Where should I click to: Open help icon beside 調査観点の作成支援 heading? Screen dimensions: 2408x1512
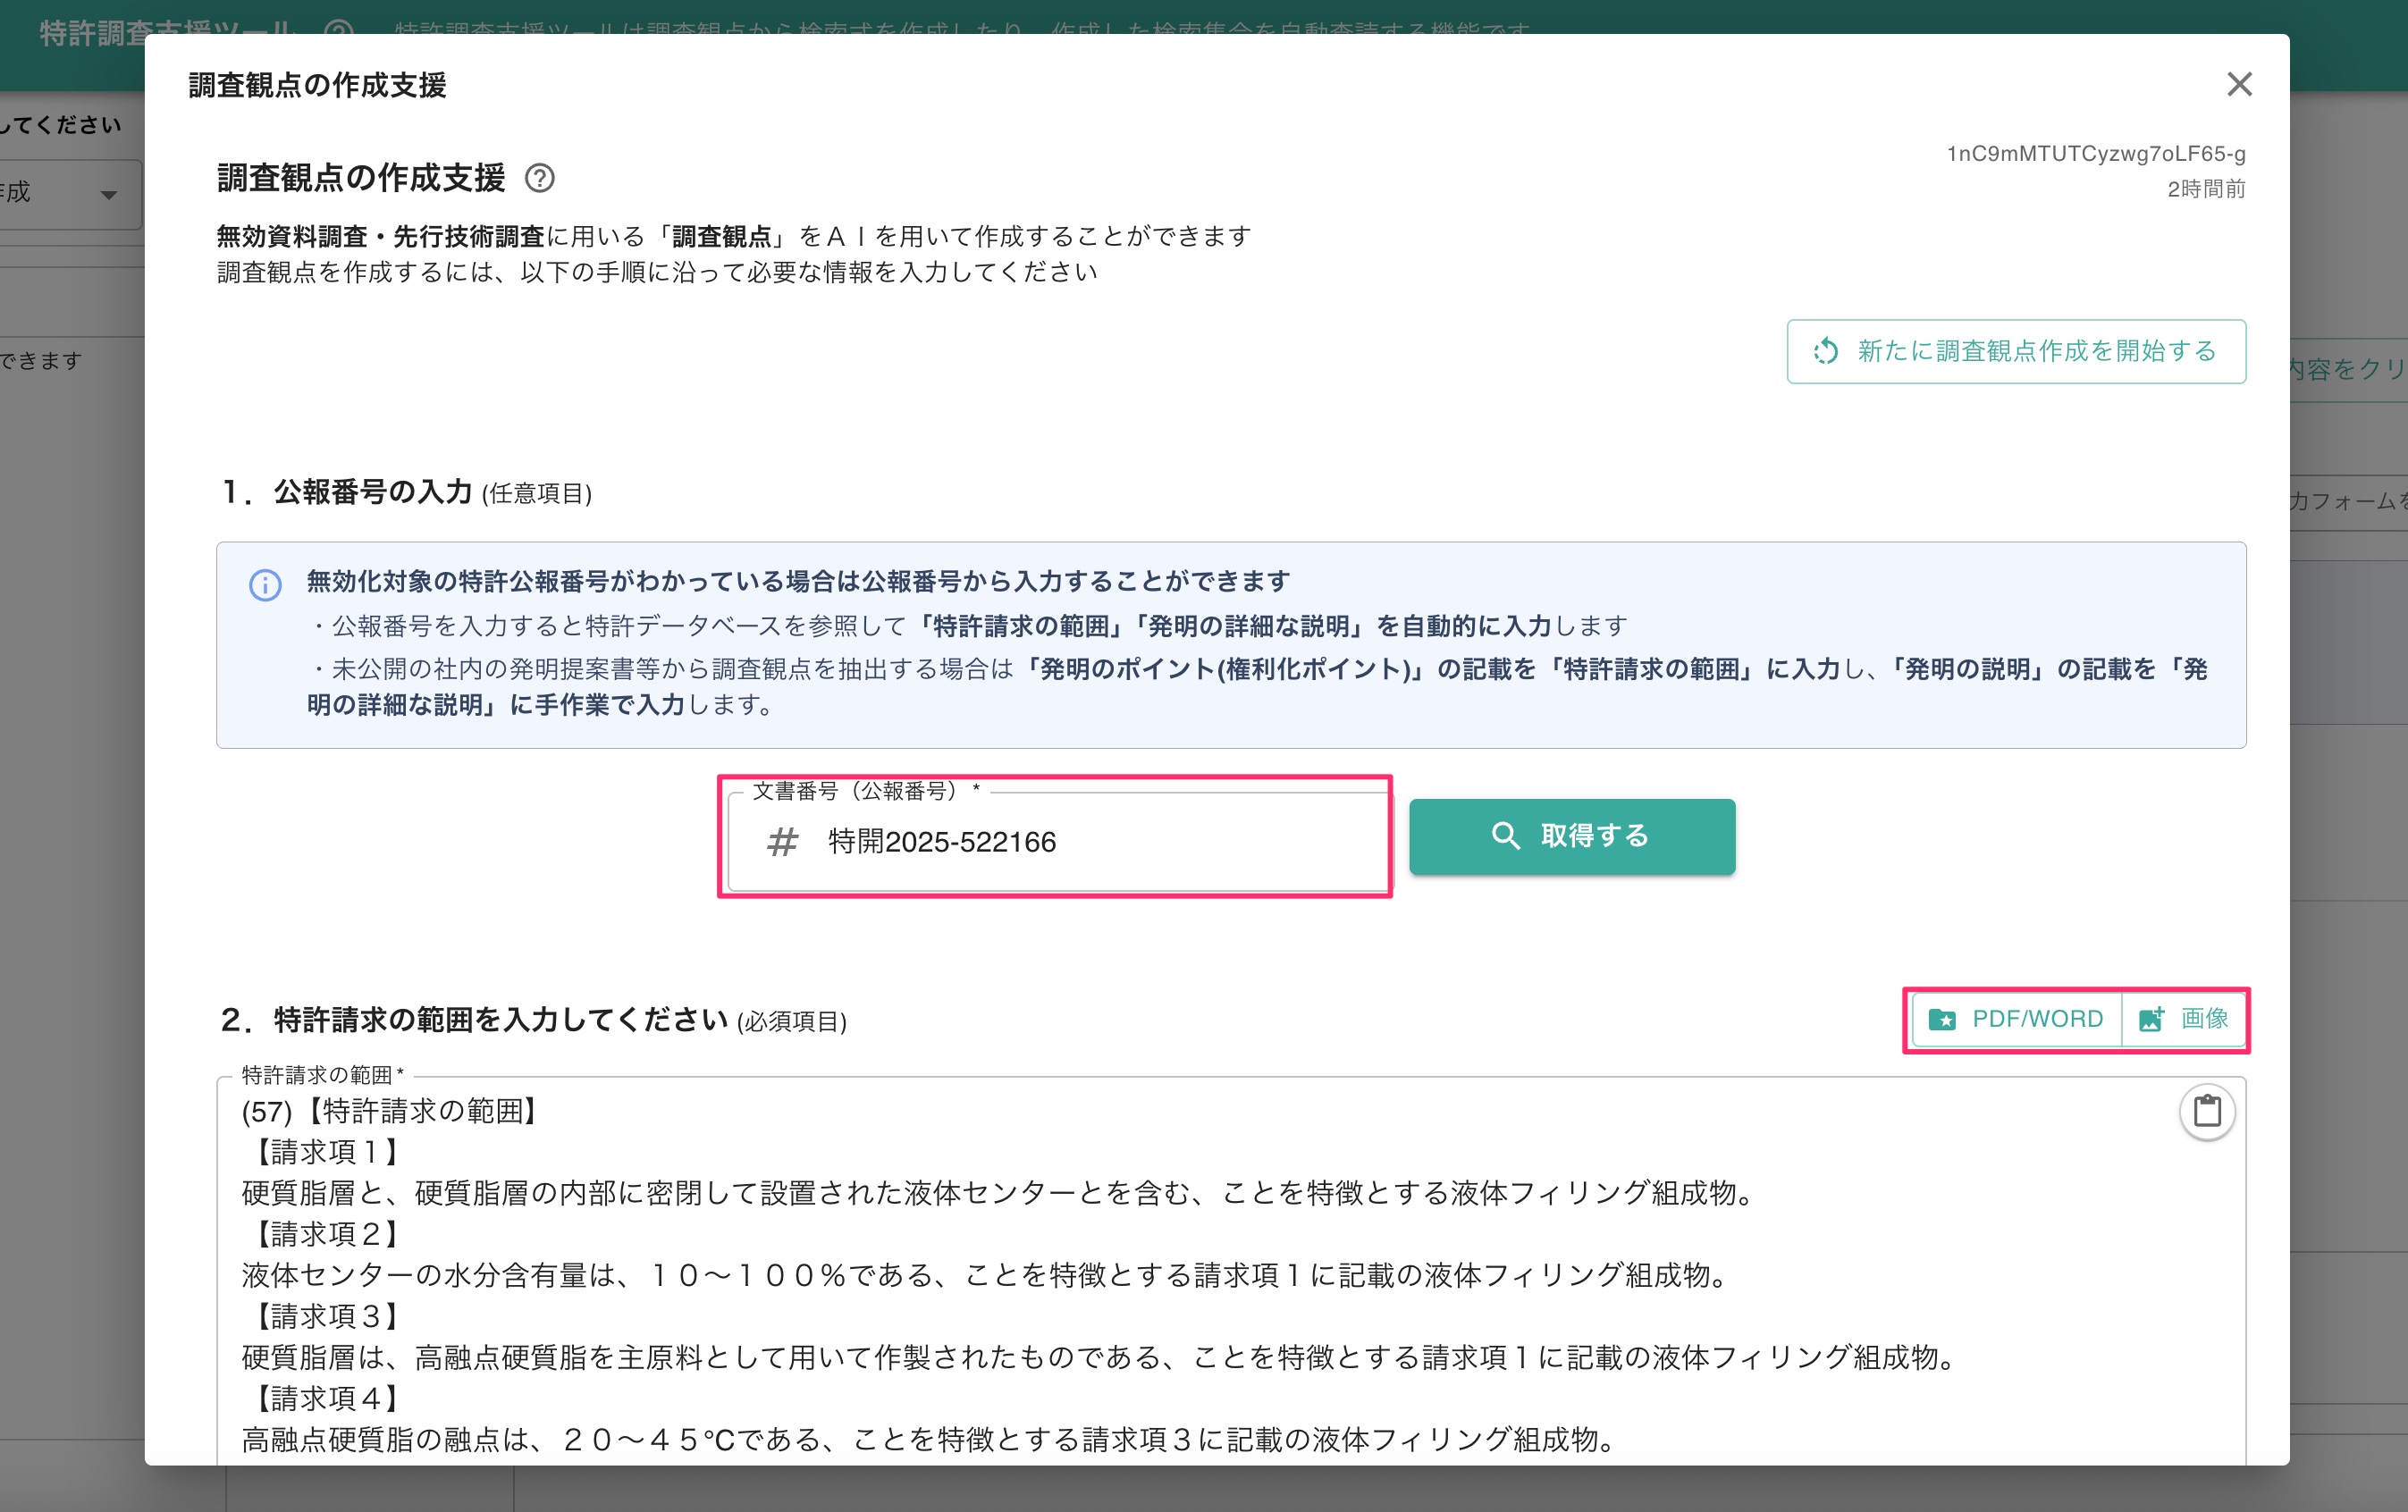pos(540,178)
